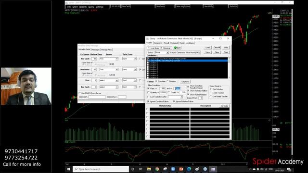Select the active Spider app taskbar icon
Image resolution: width=308 pixels, height=173 pixels.
213,169
